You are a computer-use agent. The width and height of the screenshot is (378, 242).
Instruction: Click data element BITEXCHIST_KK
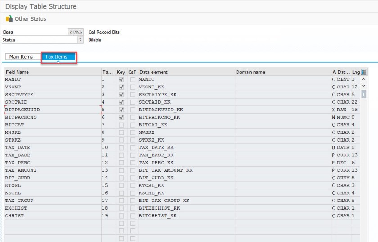187,208
